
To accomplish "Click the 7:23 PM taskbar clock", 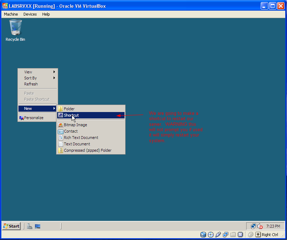I will coord(273,226).
